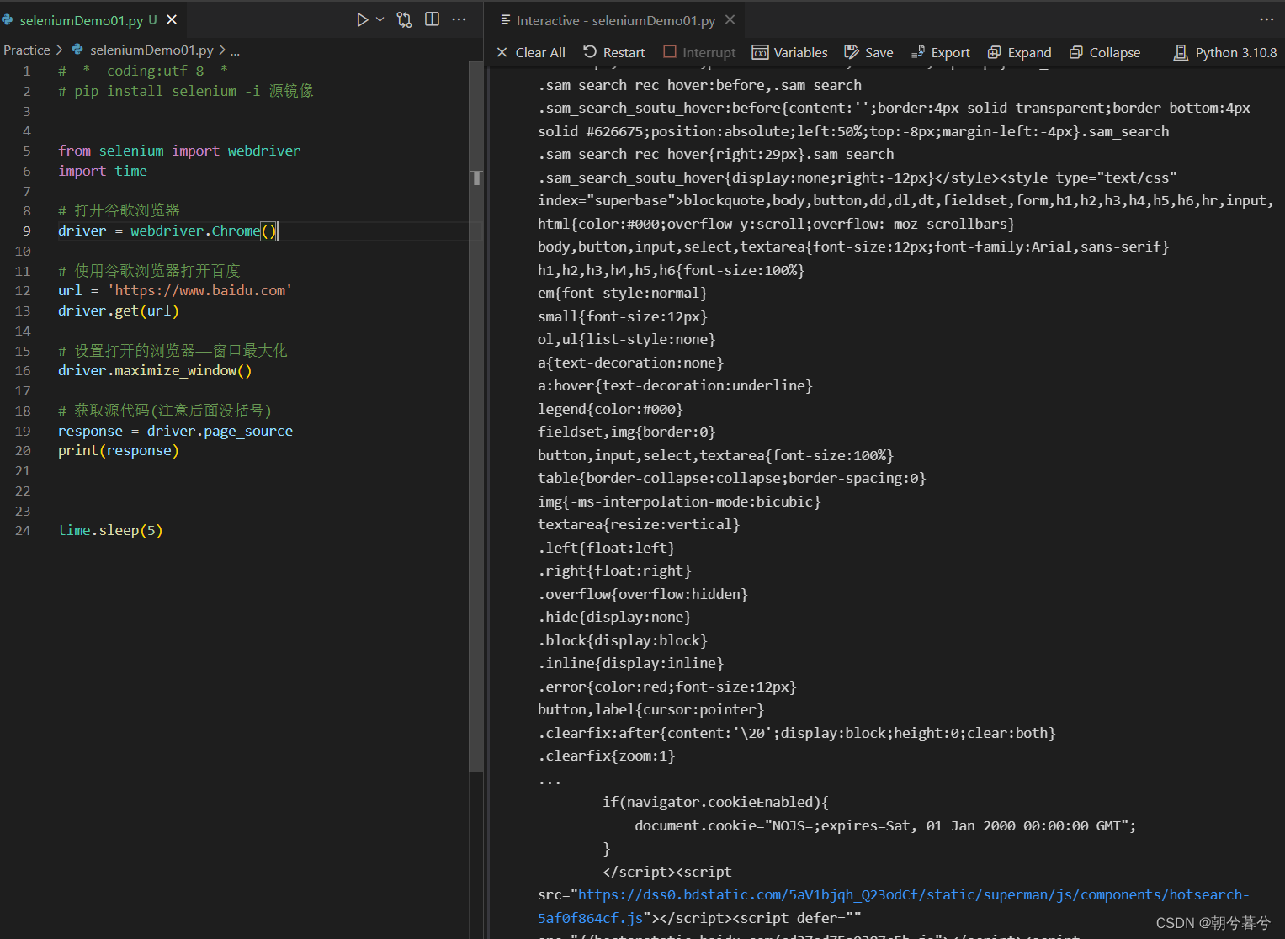Open the breadcrumb ellipsis symbol item

tap(235, 50)
